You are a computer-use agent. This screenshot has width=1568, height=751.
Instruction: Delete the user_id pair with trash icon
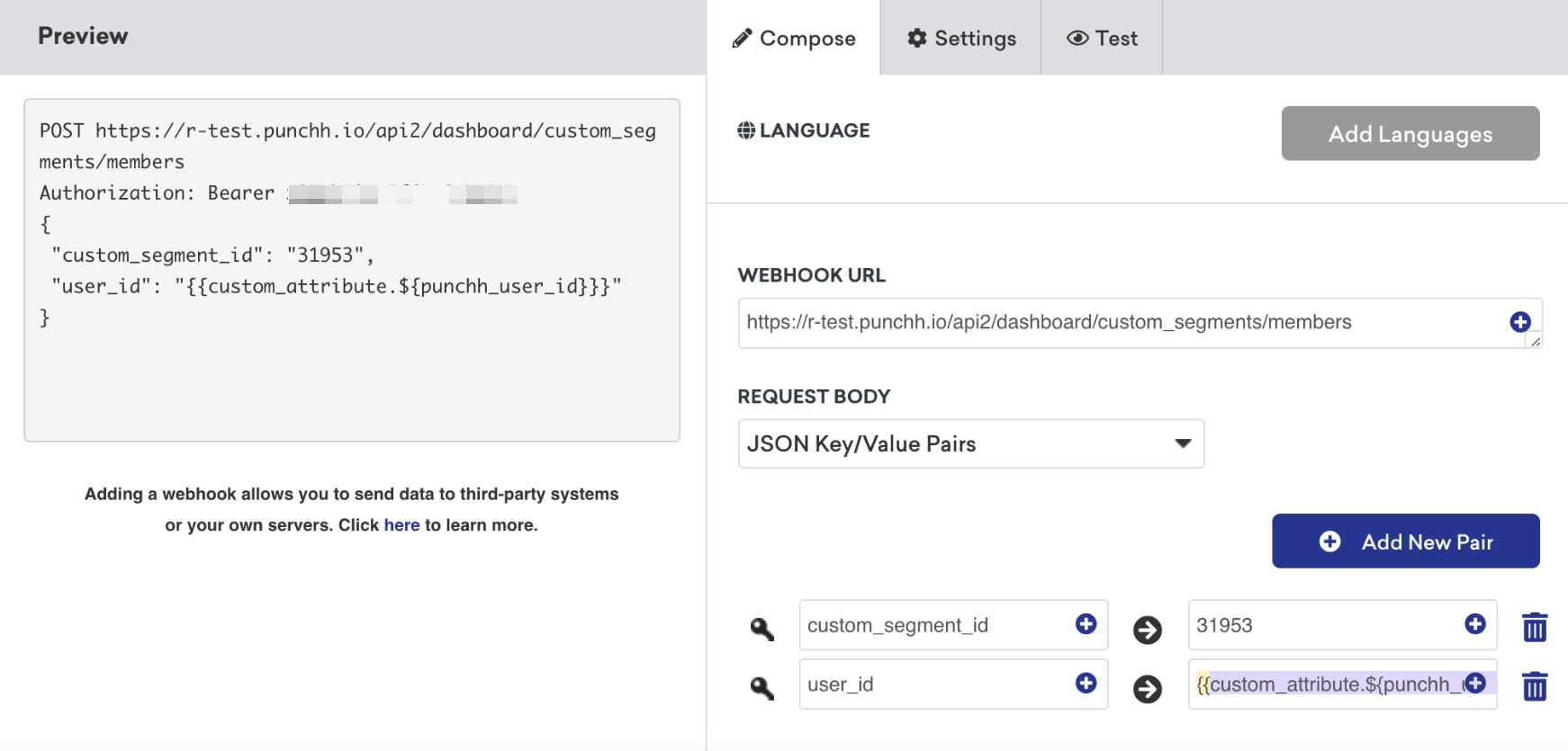point(1535,686)
